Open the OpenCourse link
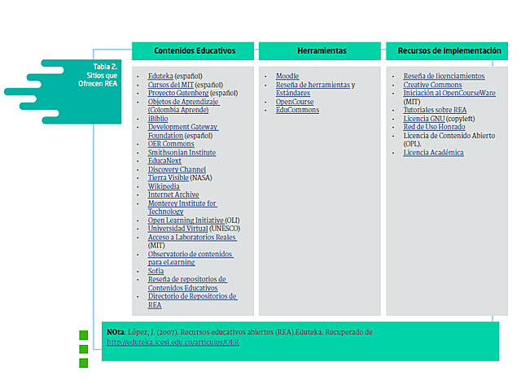Viewport: 521px width, 380px height. coord(295,102)
